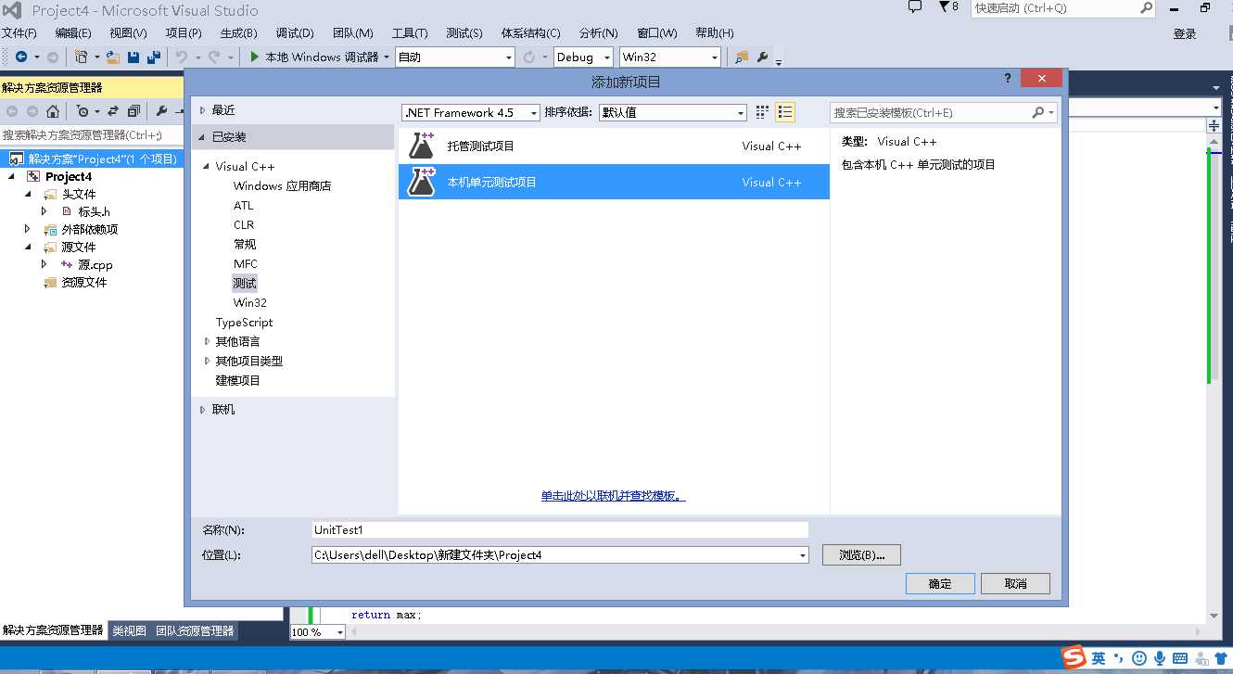The width and height of the screenshot is (1233, 674).
Task: Click the home icon in Solution Explorer
Action: pos(53,111)
